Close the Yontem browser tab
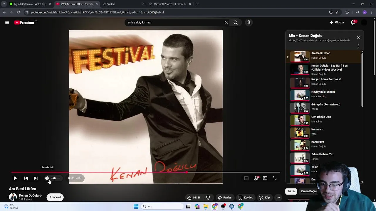The height and width of the screenshot is (211, 376). coord(143,4)
